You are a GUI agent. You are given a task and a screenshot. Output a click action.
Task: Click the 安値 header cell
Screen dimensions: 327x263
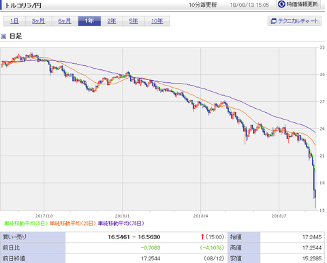pyautogui.click(x=244, y=258)
